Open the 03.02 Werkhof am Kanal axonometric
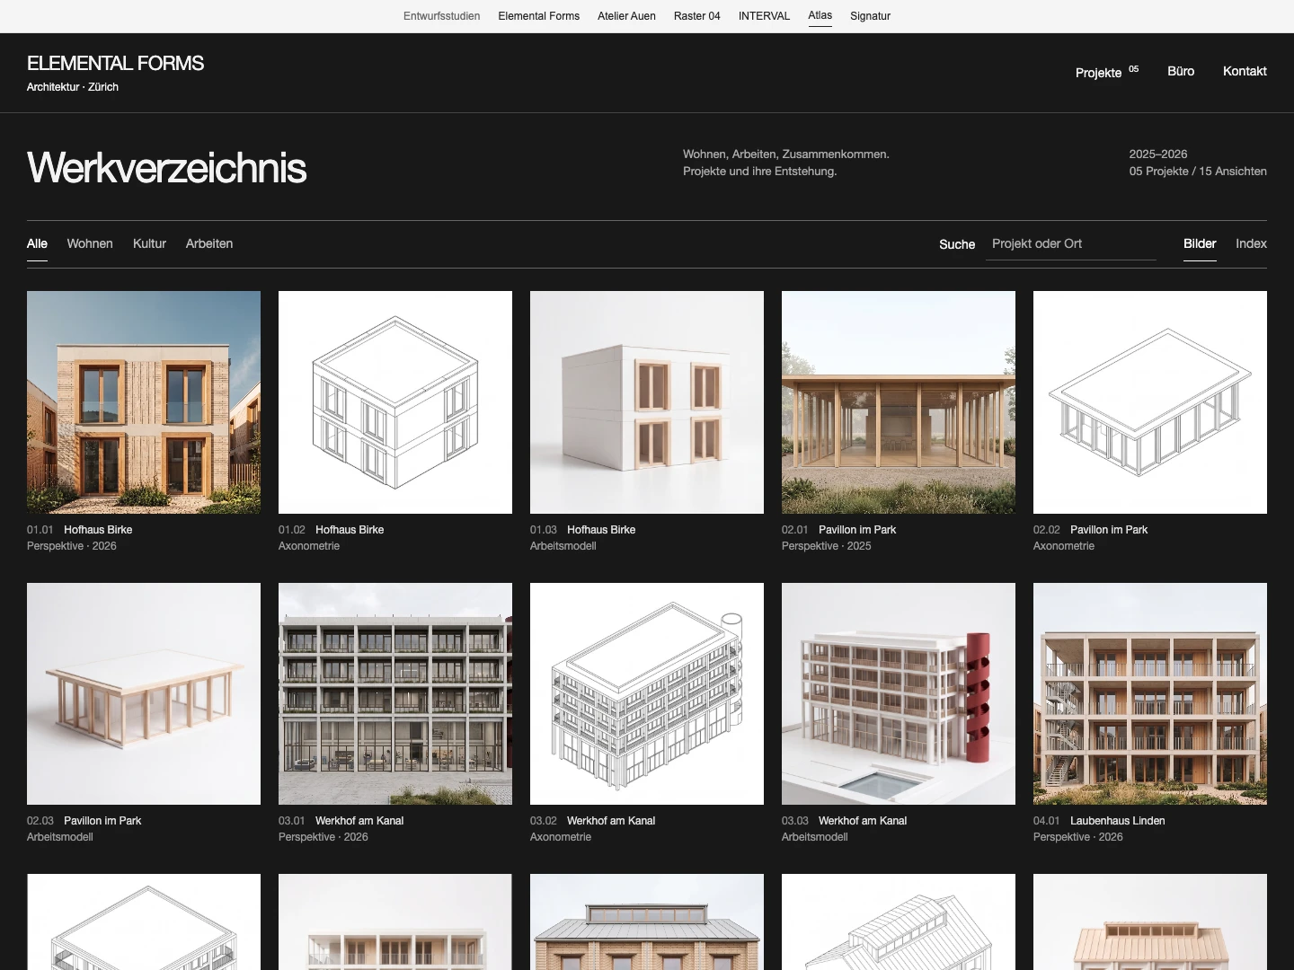Viewport: 1294px width, 970px height. tap(647, 693)
